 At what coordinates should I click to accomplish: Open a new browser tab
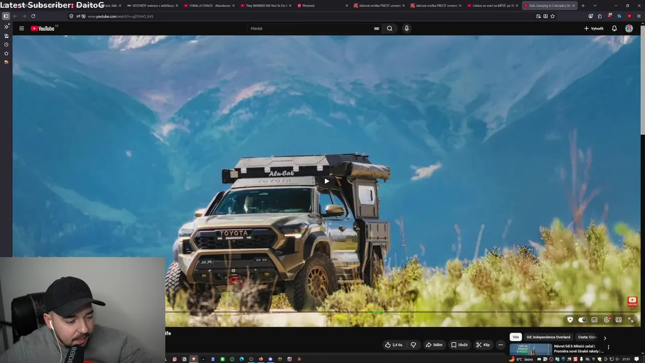click(583, 6)
